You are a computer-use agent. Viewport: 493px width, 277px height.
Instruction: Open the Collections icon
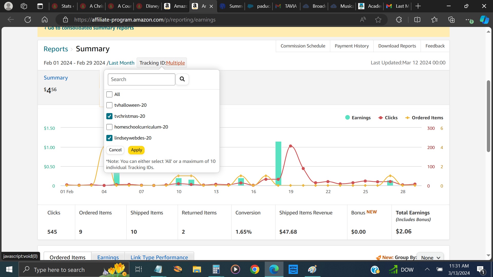pos(451,19)
